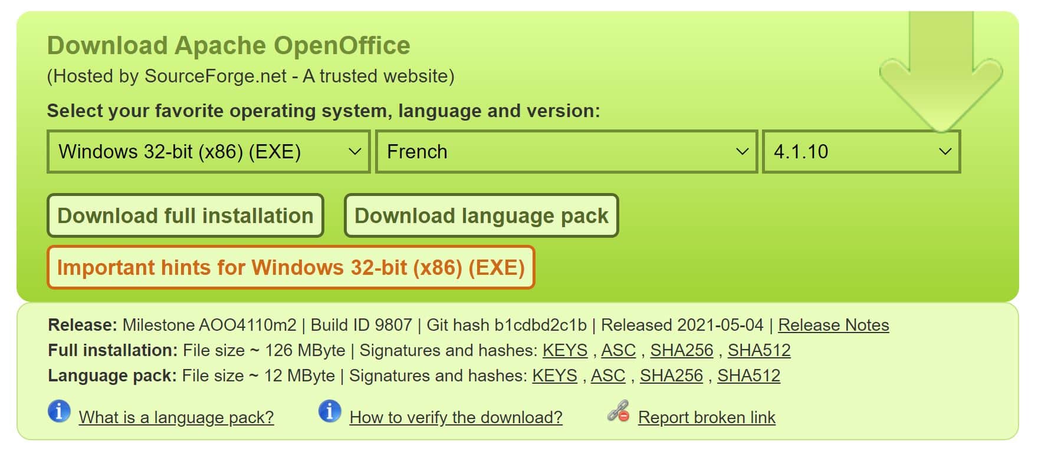Open Important hints for Windows 32-bit
The width and height of the screenshot is (1038, 452).
291,268
